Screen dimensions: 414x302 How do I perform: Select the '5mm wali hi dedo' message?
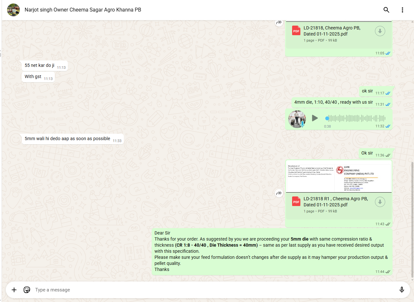[x=68, y=139]
